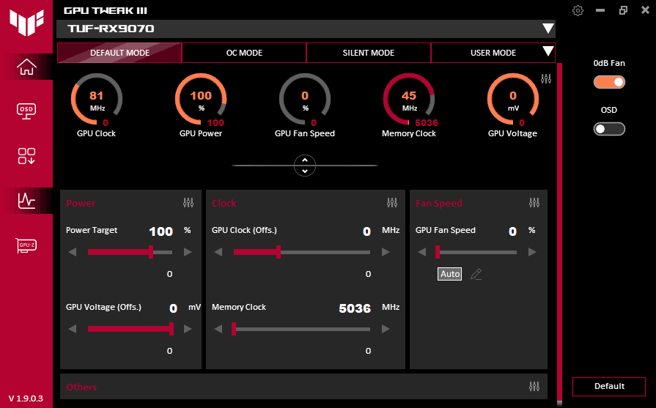Open the monitoring graph sidebar icon
Screen dimensions: 656x408
point(27,199)
